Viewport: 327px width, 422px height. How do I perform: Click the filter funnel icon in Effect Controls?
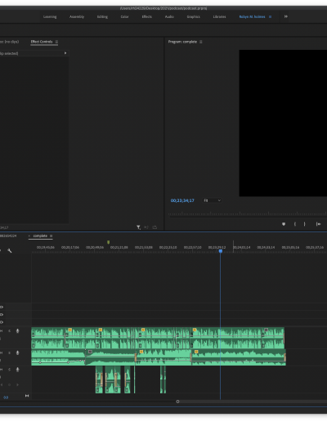click(138, 227)
